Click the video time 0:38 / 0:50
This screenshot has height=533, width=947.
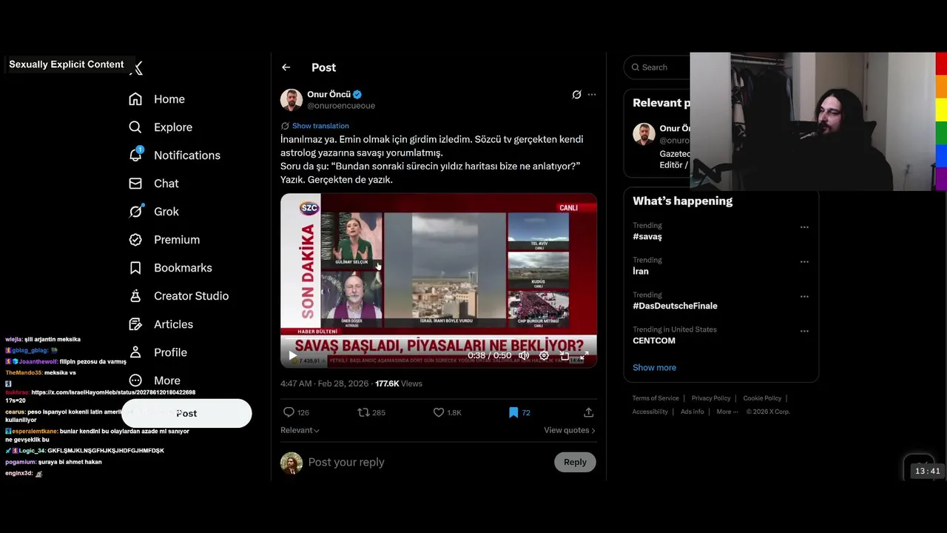click(x=489, y=356)
